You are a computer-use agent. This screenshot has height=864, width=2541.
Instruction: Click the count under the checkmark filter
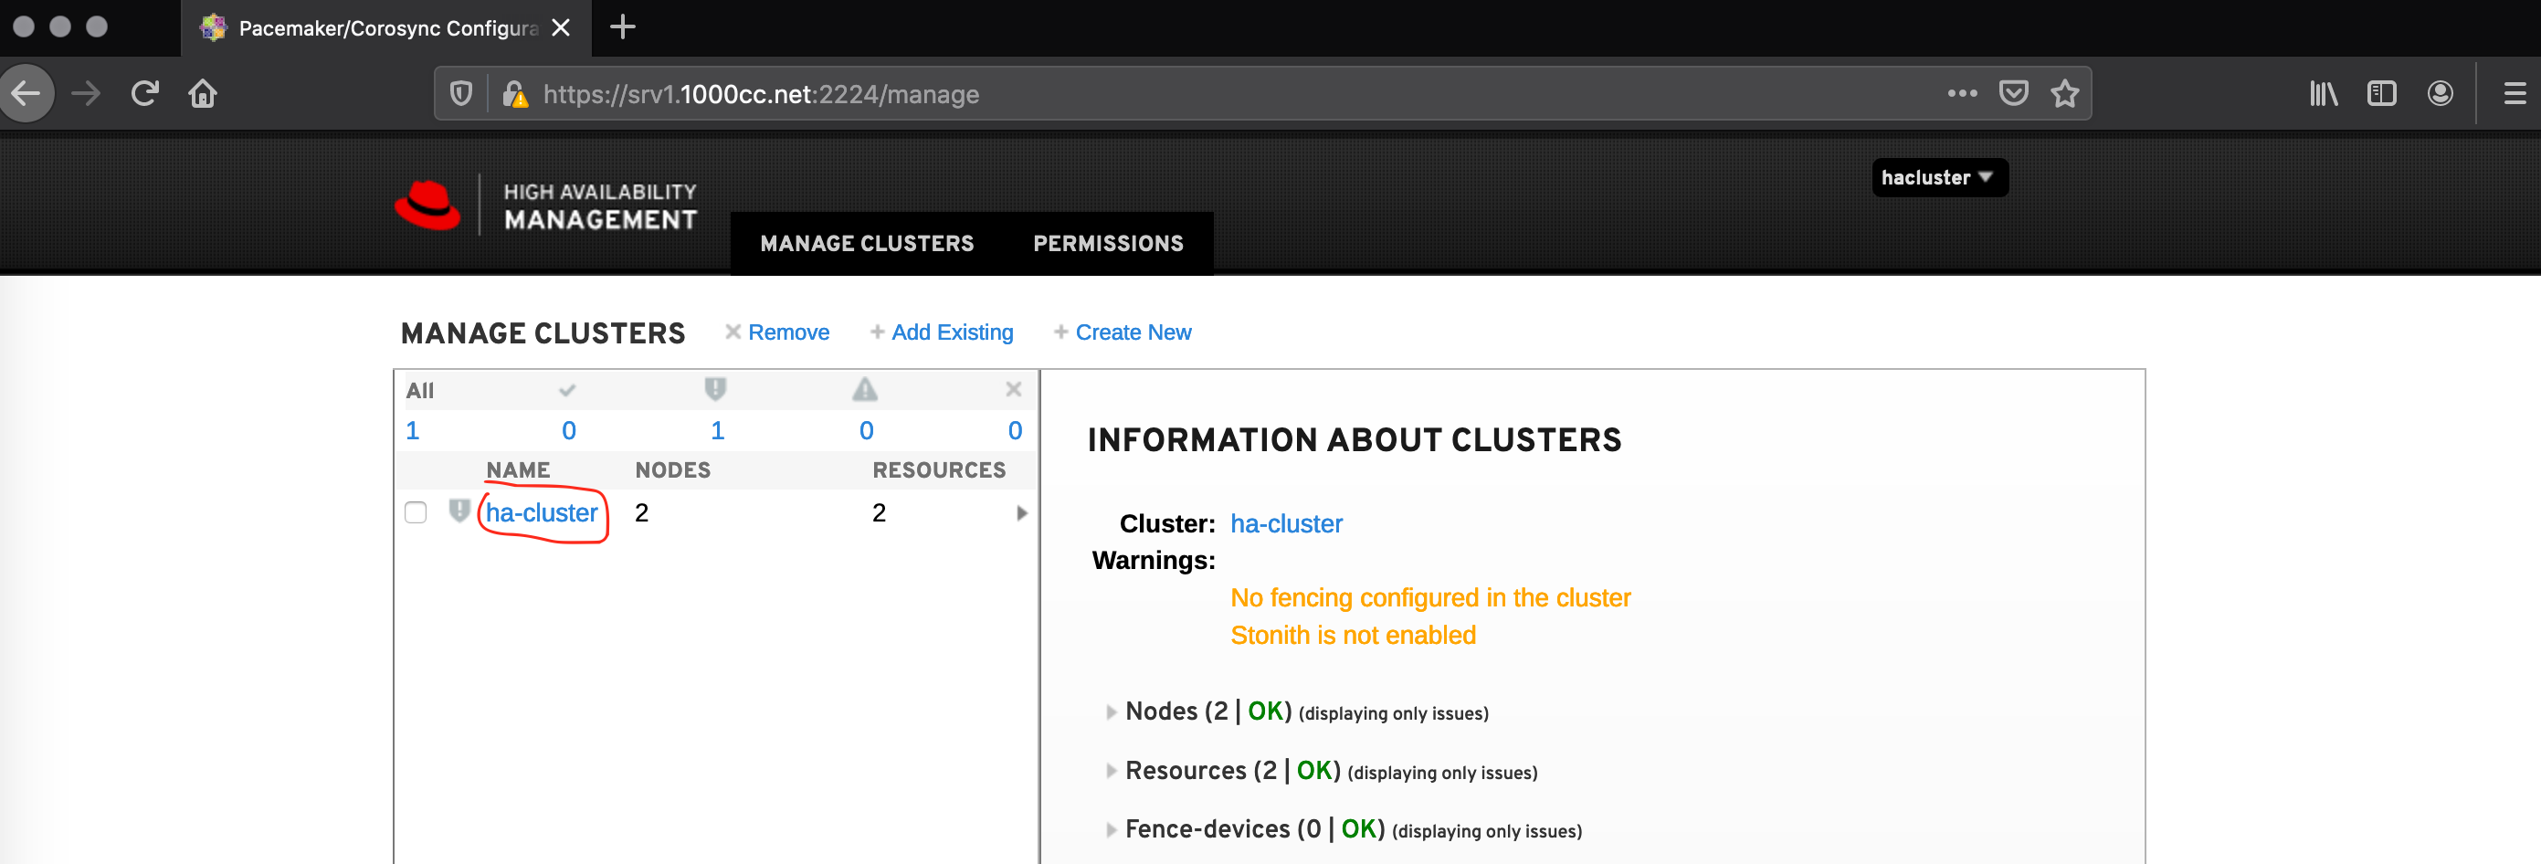pos(569,431)
